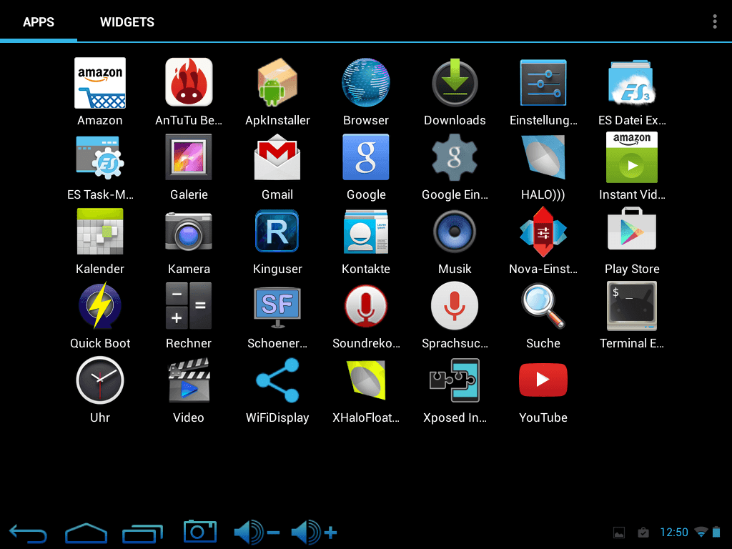
Task: Switch to the WIDGETS tab
Action: click(127, 22)
